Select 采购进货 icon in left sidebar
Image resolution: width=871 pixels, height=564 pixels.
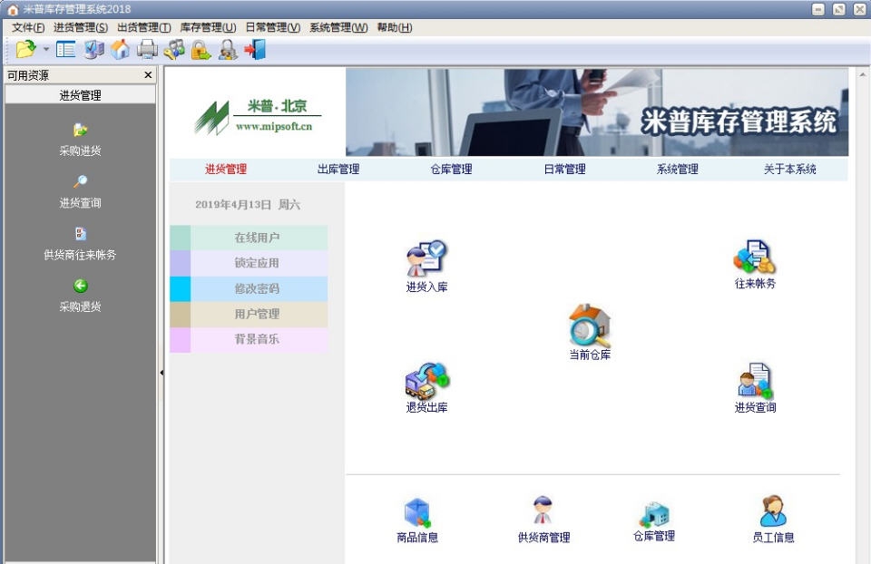(80, 134)
